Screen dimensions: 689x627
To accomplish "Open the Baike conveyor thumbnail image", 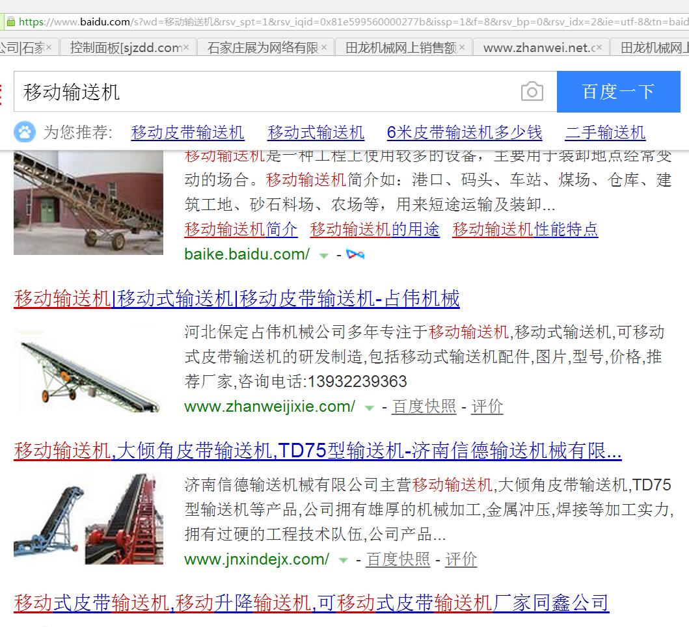I will click(88, 202).
